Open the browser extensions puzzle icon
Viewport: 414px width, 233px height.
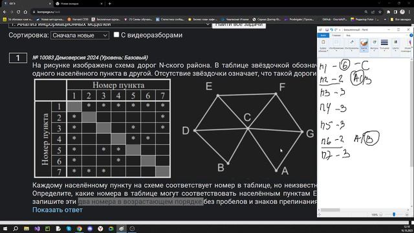388,12
